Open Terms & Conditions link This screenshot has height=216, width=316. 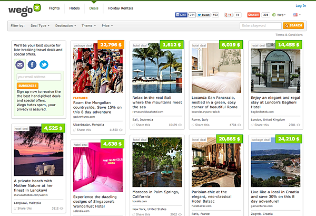click(289, 35)
